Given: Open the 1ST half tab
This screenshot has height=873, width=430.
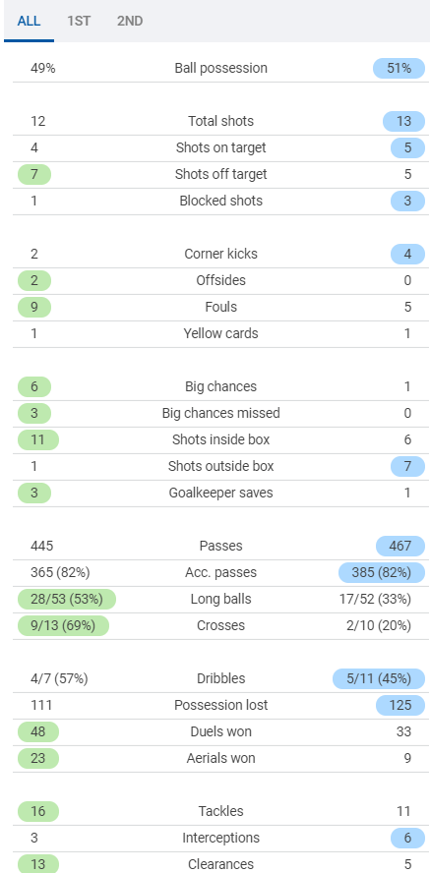Looking at the screenshot, I should 79,22.
